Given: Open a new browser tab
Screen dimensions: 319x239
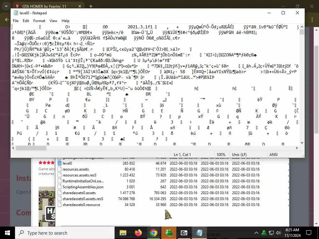Looking at the screenshot, I should (x=91, y=6).
